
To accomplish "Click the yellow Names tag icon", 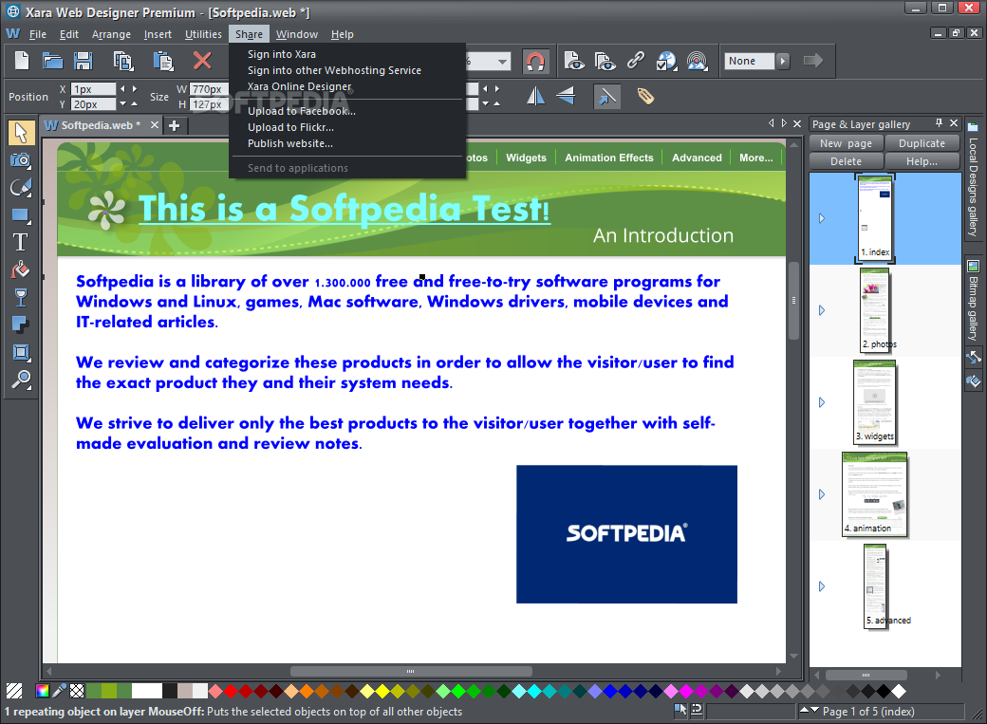I will [x=645, y=96].
